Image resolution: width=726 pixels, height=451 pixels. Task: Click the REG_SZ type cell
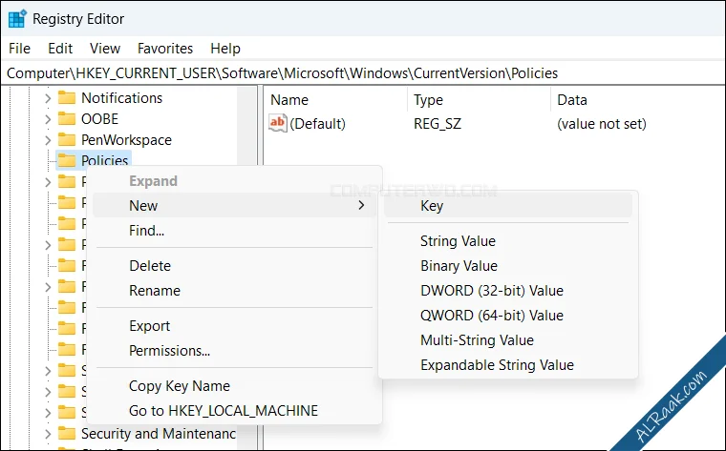(438, 124)
